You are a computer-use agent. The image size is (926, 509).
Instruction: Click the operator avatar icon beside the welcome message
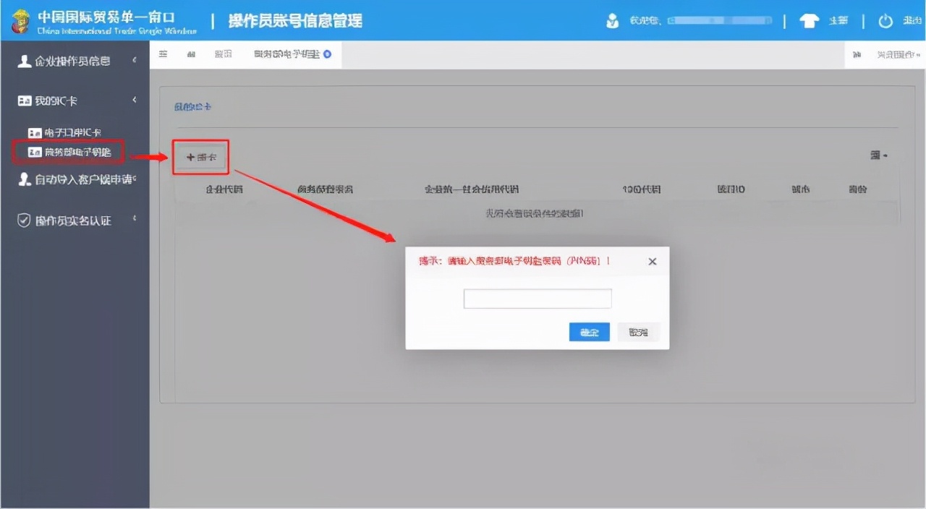pos(611,21)
